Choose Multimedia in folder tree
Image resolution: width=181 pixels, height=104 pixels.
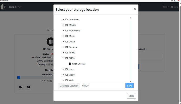(x=74, y=30)
